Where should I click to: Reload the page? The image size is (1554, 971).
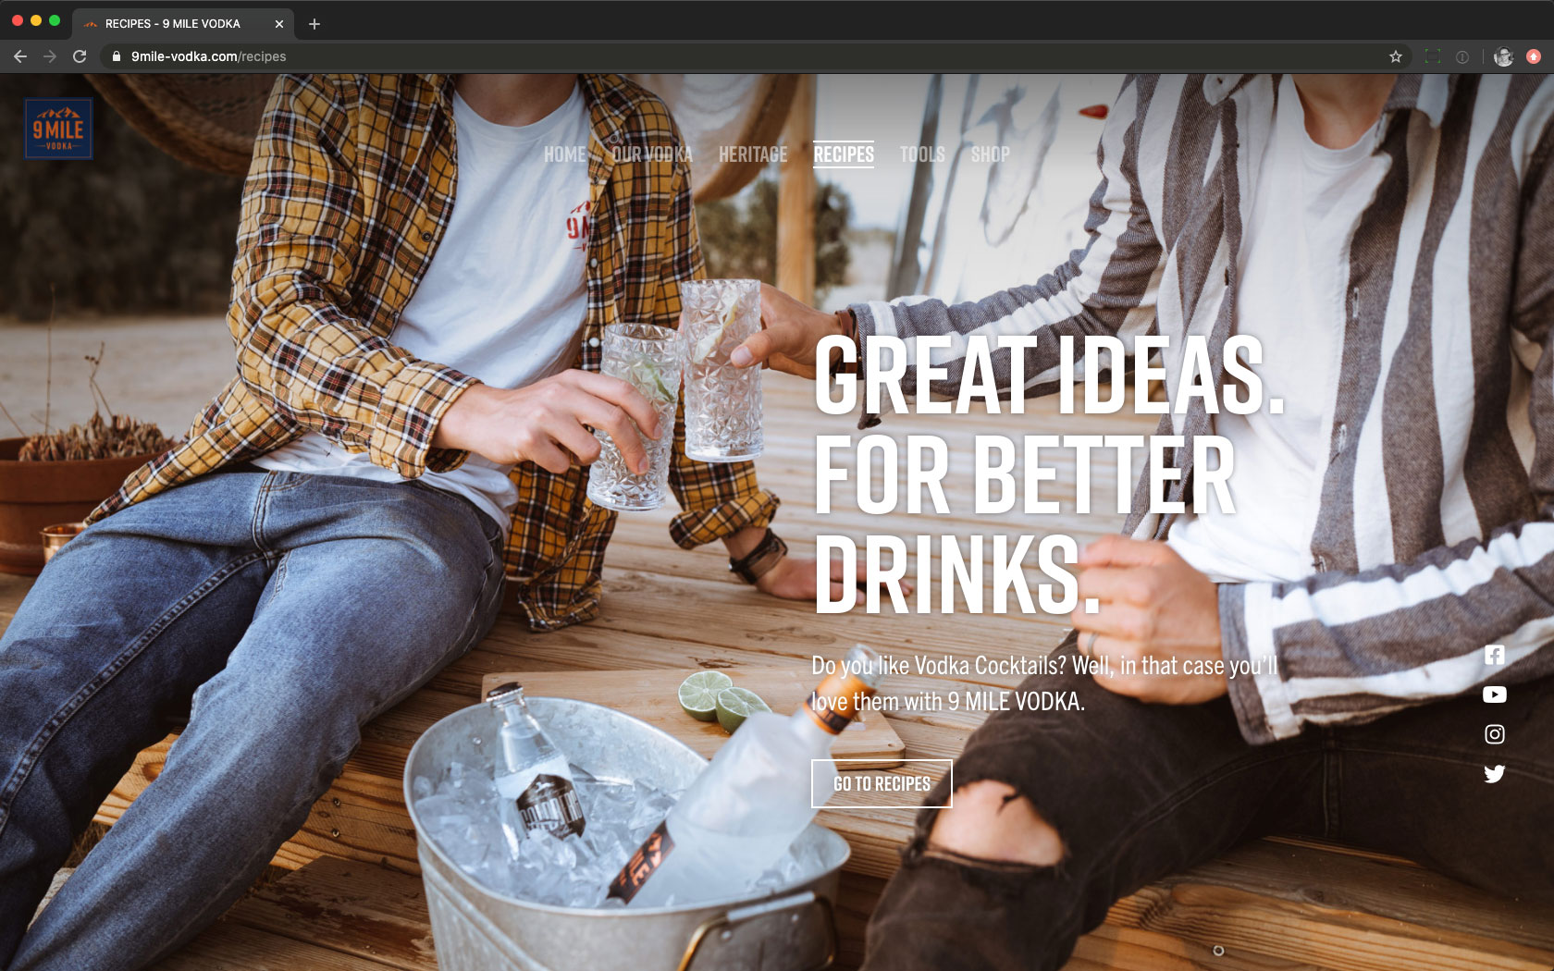click(80, 56)
